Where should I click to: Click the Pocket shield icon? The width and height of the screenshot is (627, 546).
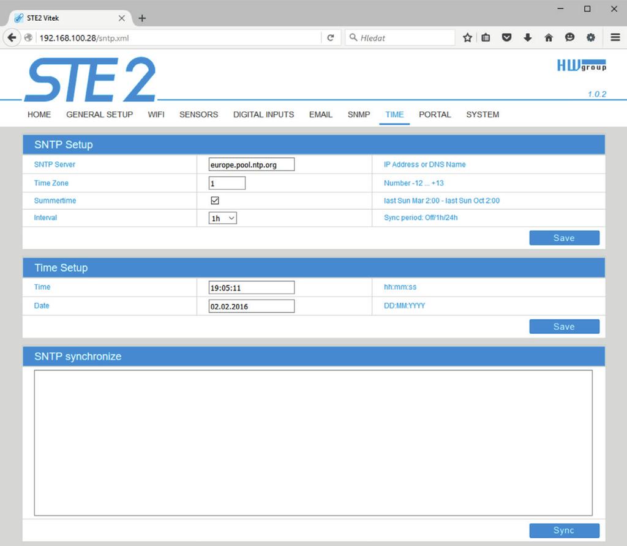point(506,38)
